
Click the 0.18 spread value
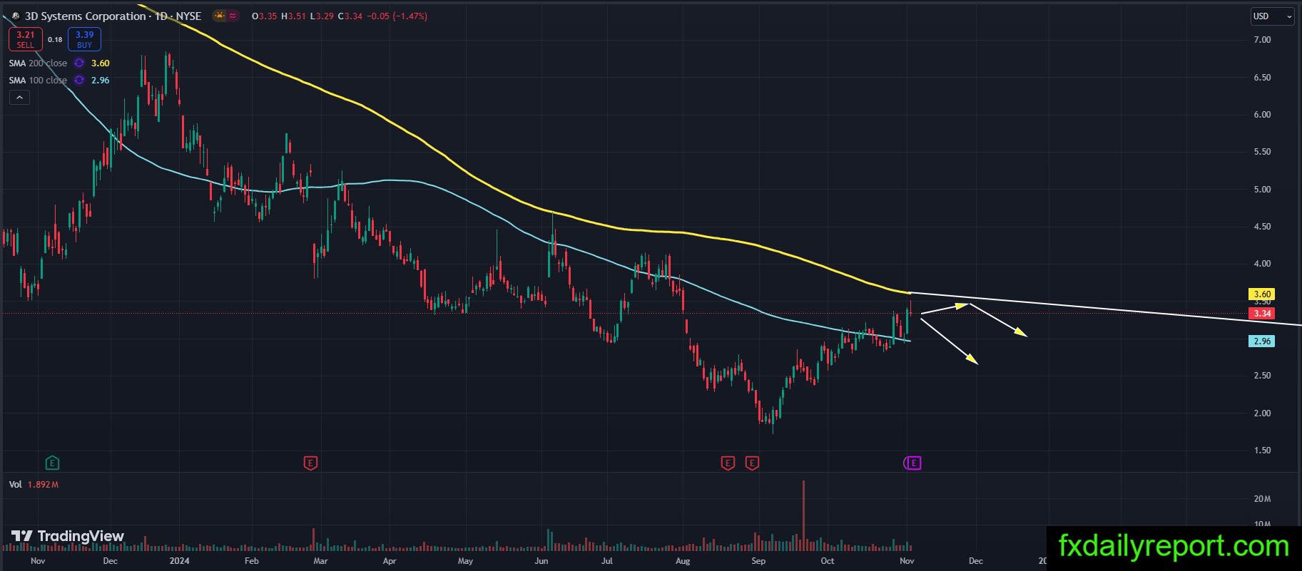55,40
